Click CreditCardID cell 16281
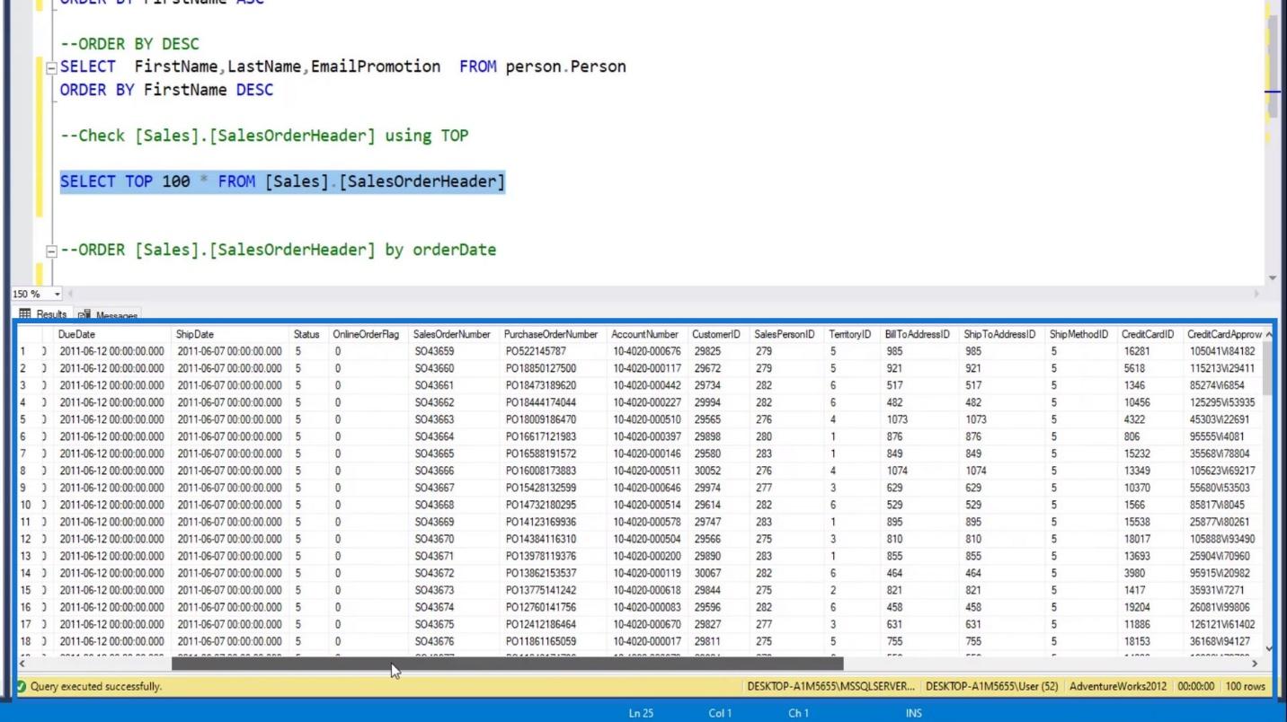This screenshot has height=722, width=1287. click(x=1149, y=351)
